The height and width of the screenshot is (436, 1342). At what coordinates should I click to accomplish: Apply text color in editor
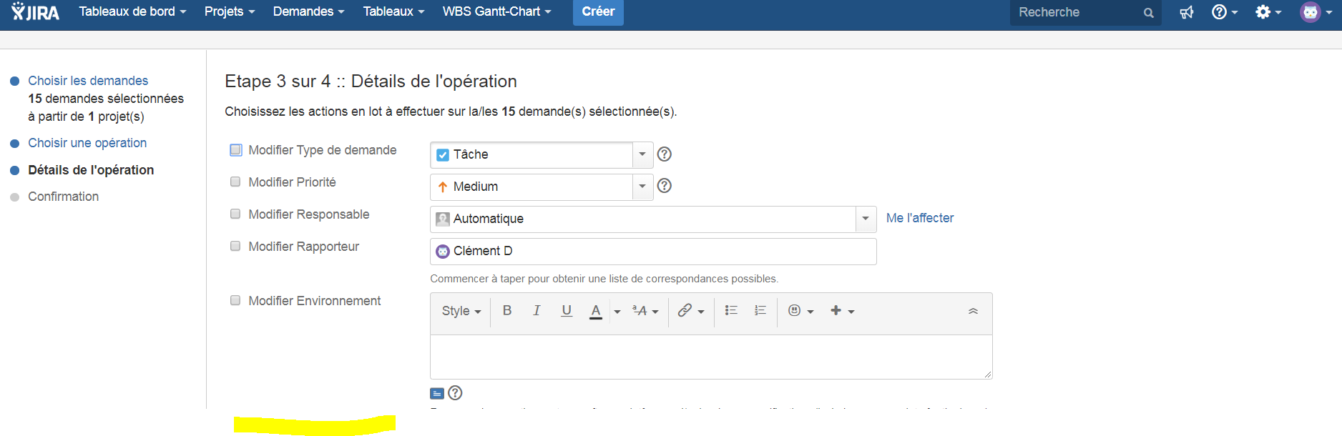point(596,311)
